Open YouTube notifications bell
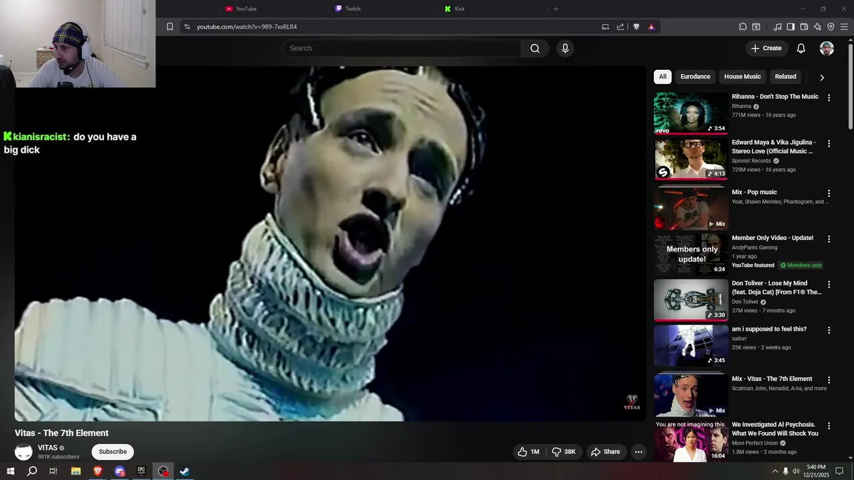 point(801,48)
